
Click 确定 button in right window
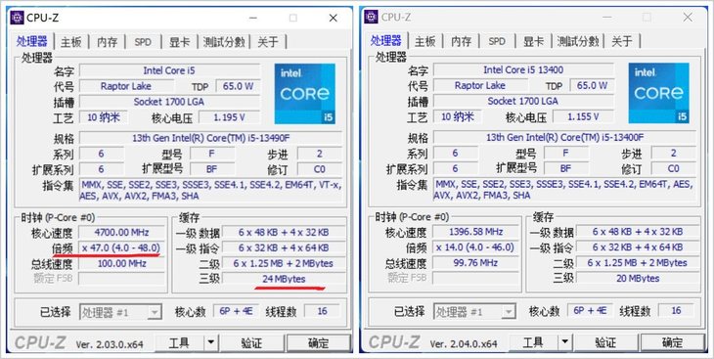(673, 342)
